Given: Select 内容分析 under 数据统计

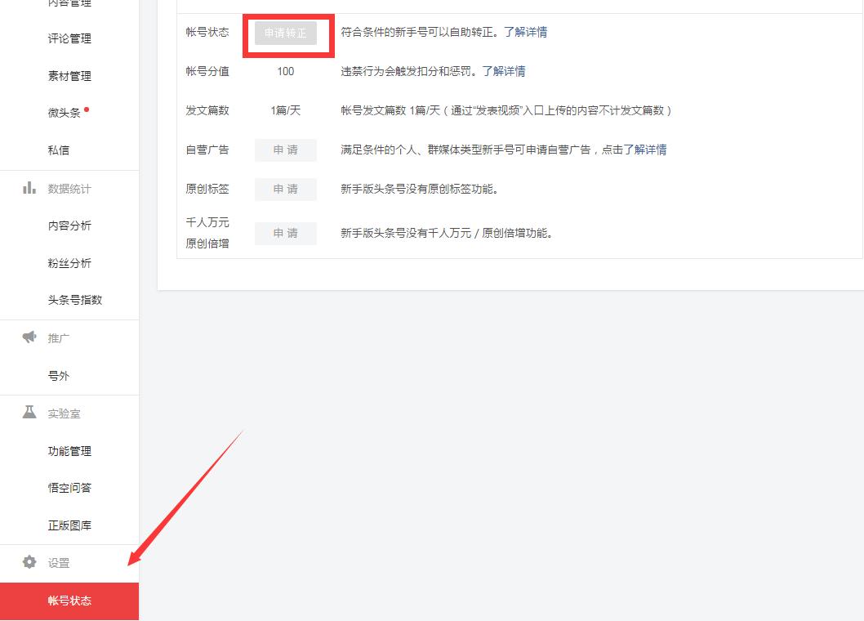Looking at the screenshot, I should click(x=69, y=226).
